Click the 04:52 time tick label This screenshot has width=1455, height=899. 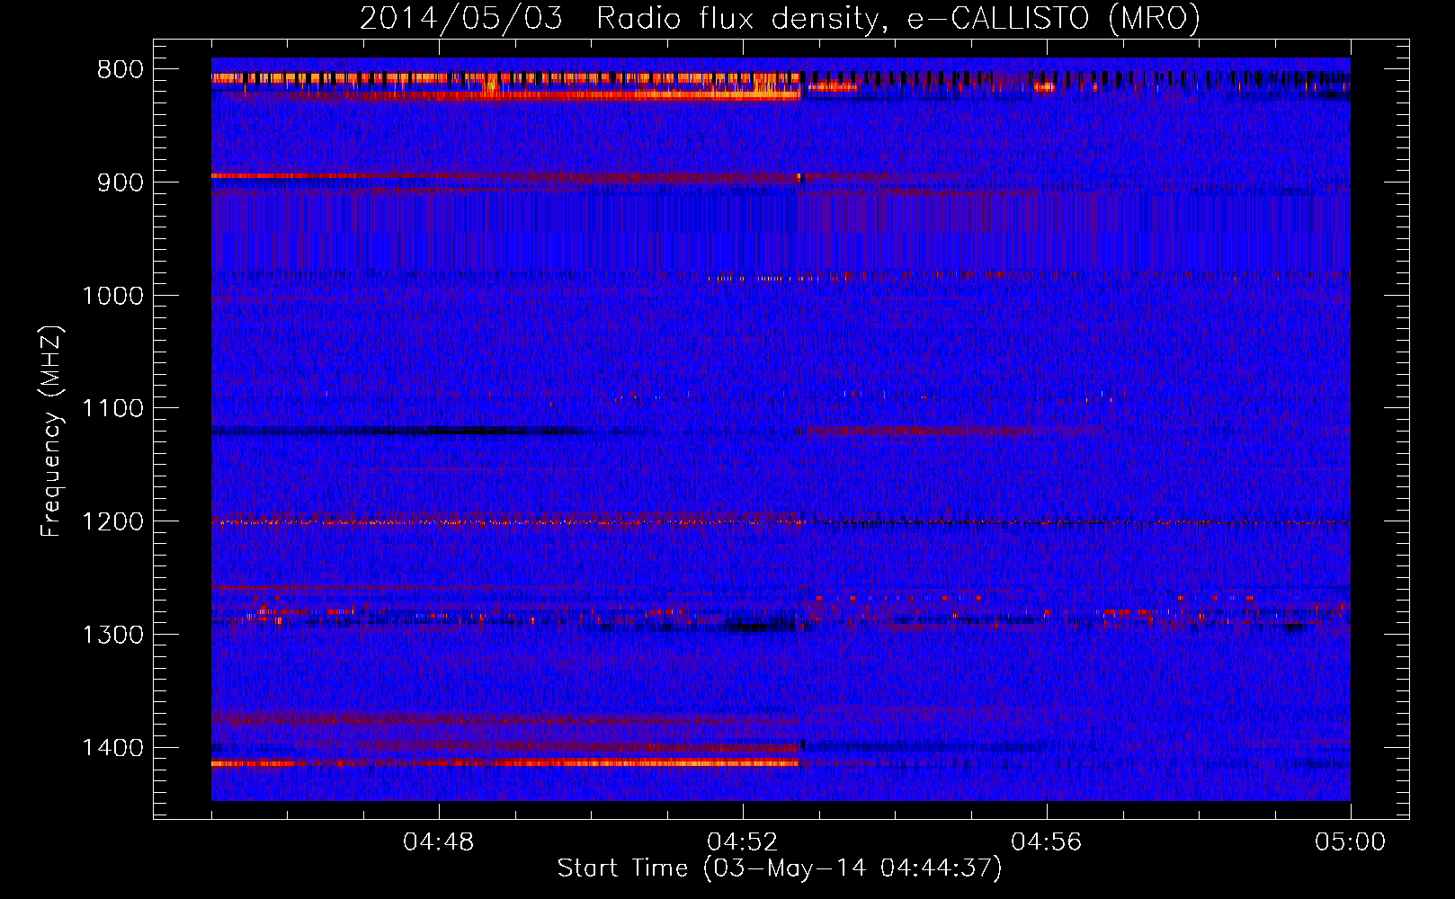click(x=743, y=842)
